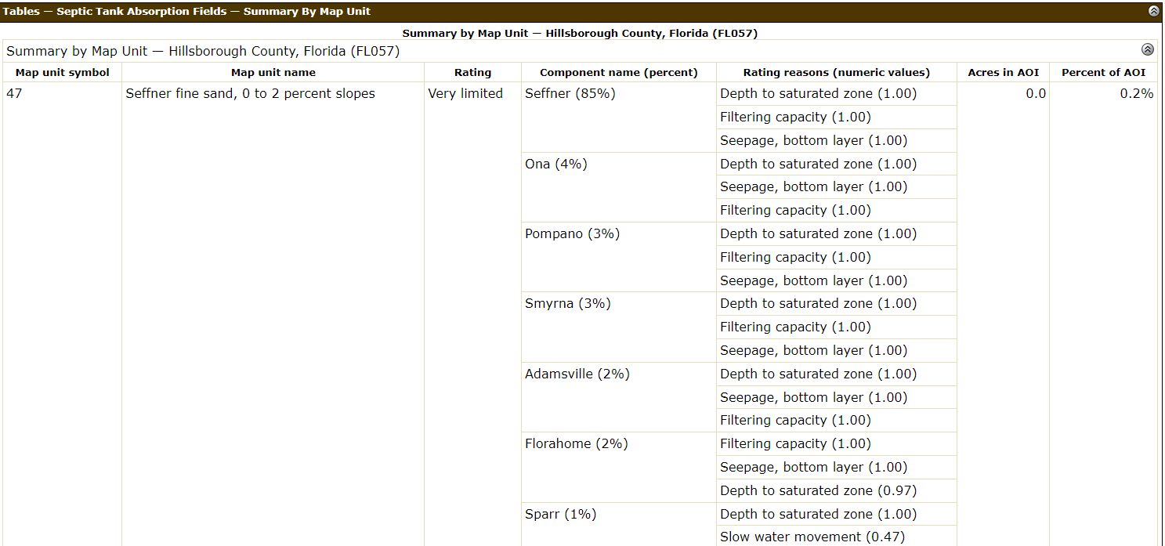Viewport: 1165px width, 546px height.
Task: Click the Seffner fine sand map unit name
Action: pyautogui.click(x=250, y=93)
